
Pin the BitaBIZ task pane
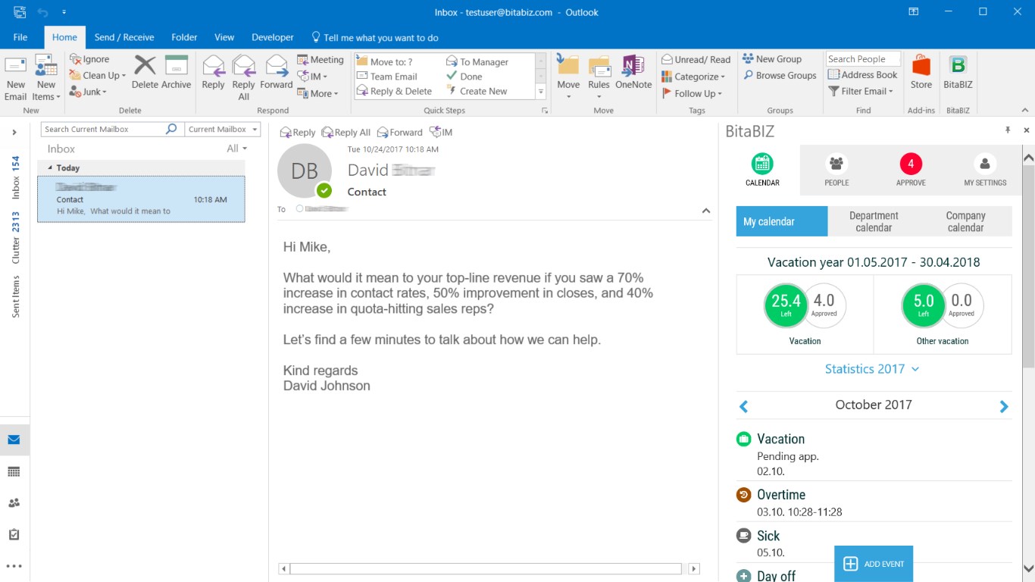click(1008, 130)
